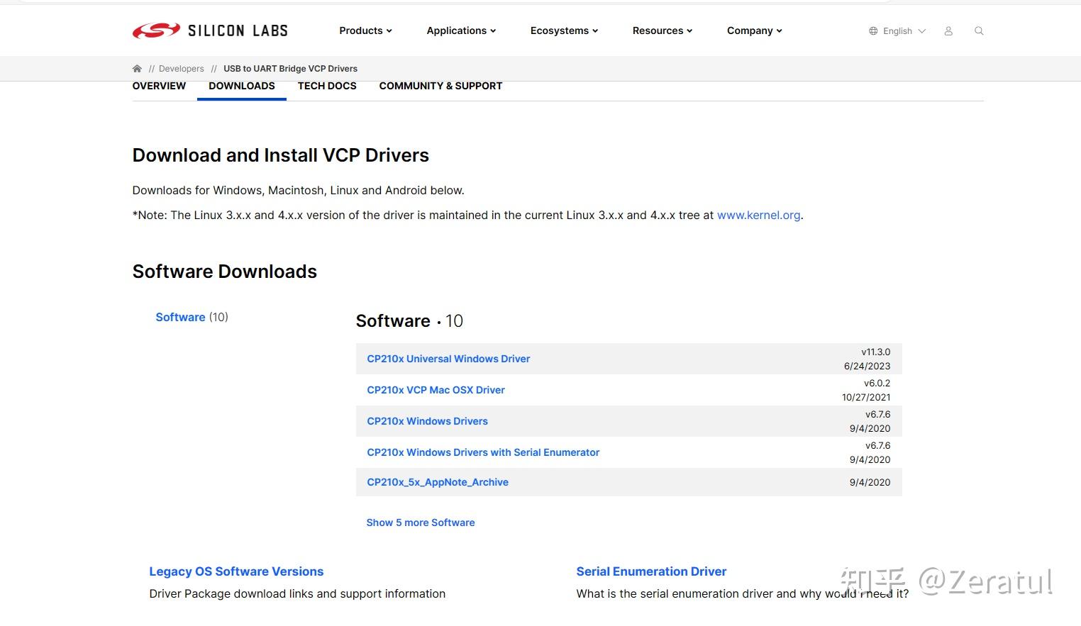The image size is (1081, 626).
Task: Select the DOWNLOADS tab
Action: (x=242, y=86)
